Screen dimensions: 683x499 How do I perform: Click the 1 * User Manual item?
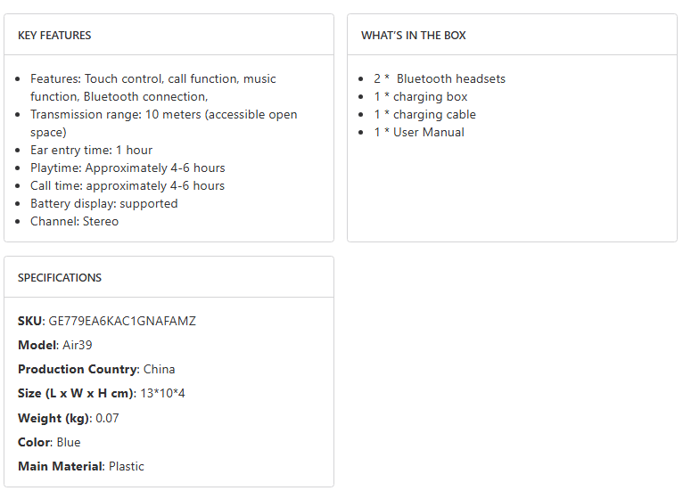419,132
